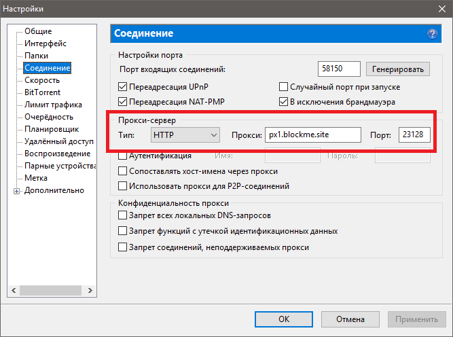Open the Скорость settings section

coord(42,80)
